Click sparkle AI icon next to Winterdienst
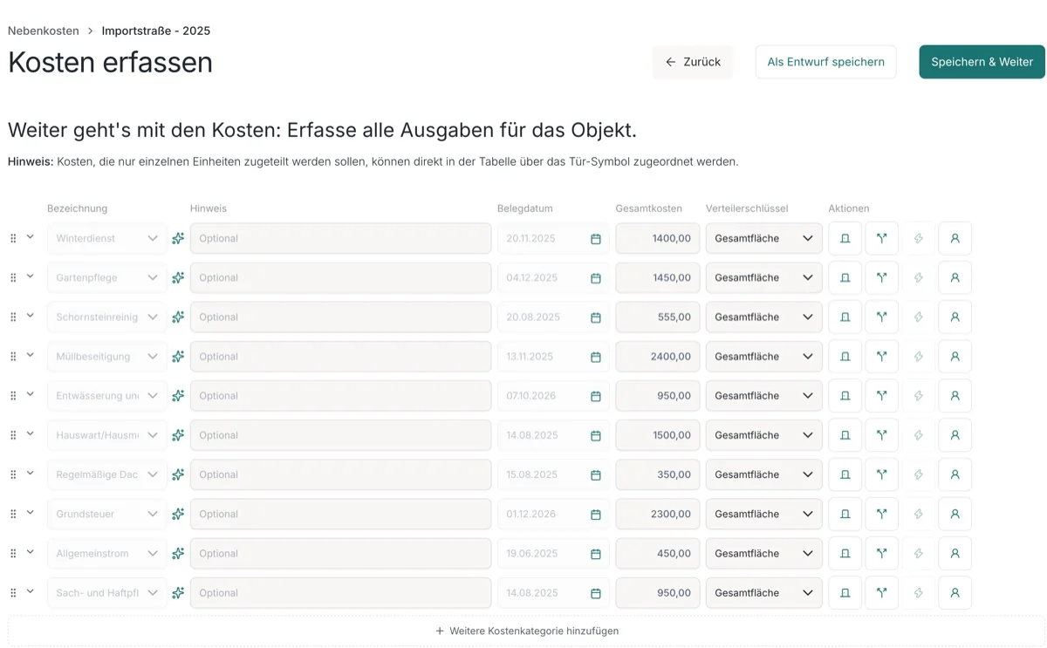 178,238
